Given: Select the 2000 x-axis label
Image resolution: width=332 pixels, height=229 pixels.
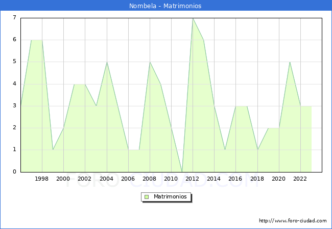Looking at the screenshot, I should coord(63,179).
